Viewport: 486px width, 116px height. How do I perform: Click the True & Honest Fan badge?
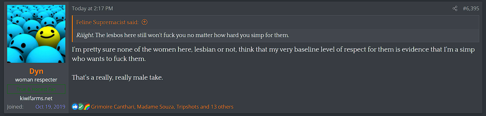click(x=36, y=89)
